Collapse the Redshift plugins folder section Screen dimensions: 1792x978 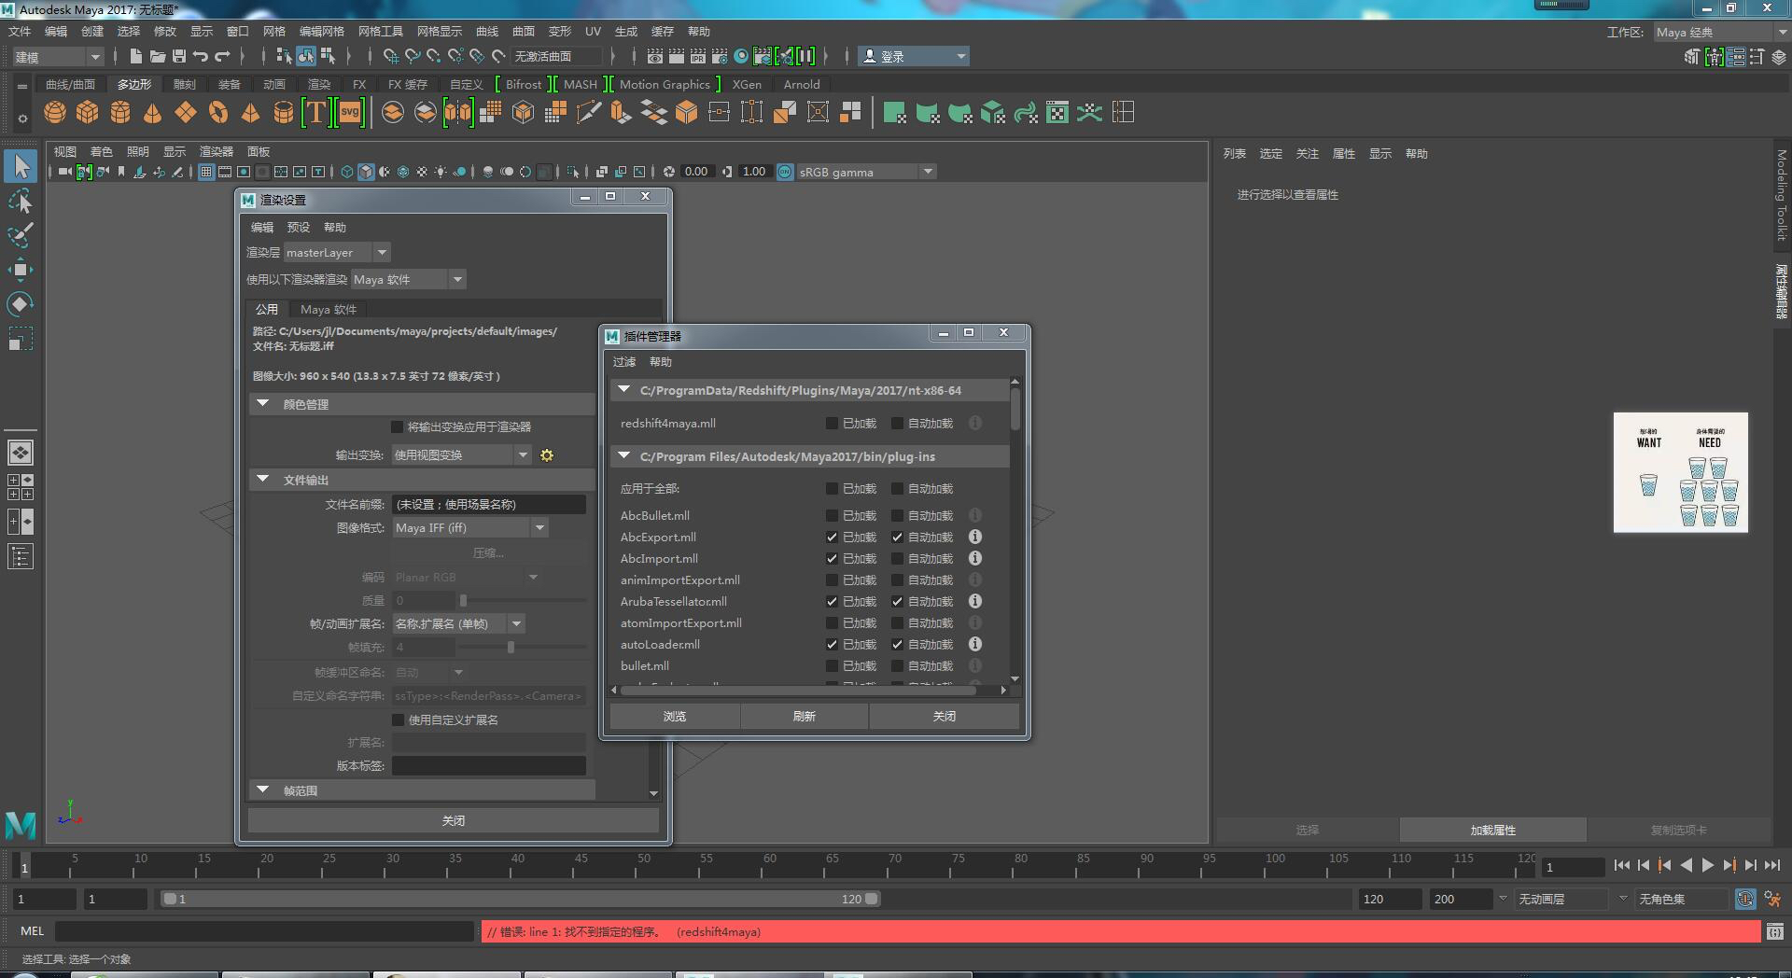(x=623, y=390)
